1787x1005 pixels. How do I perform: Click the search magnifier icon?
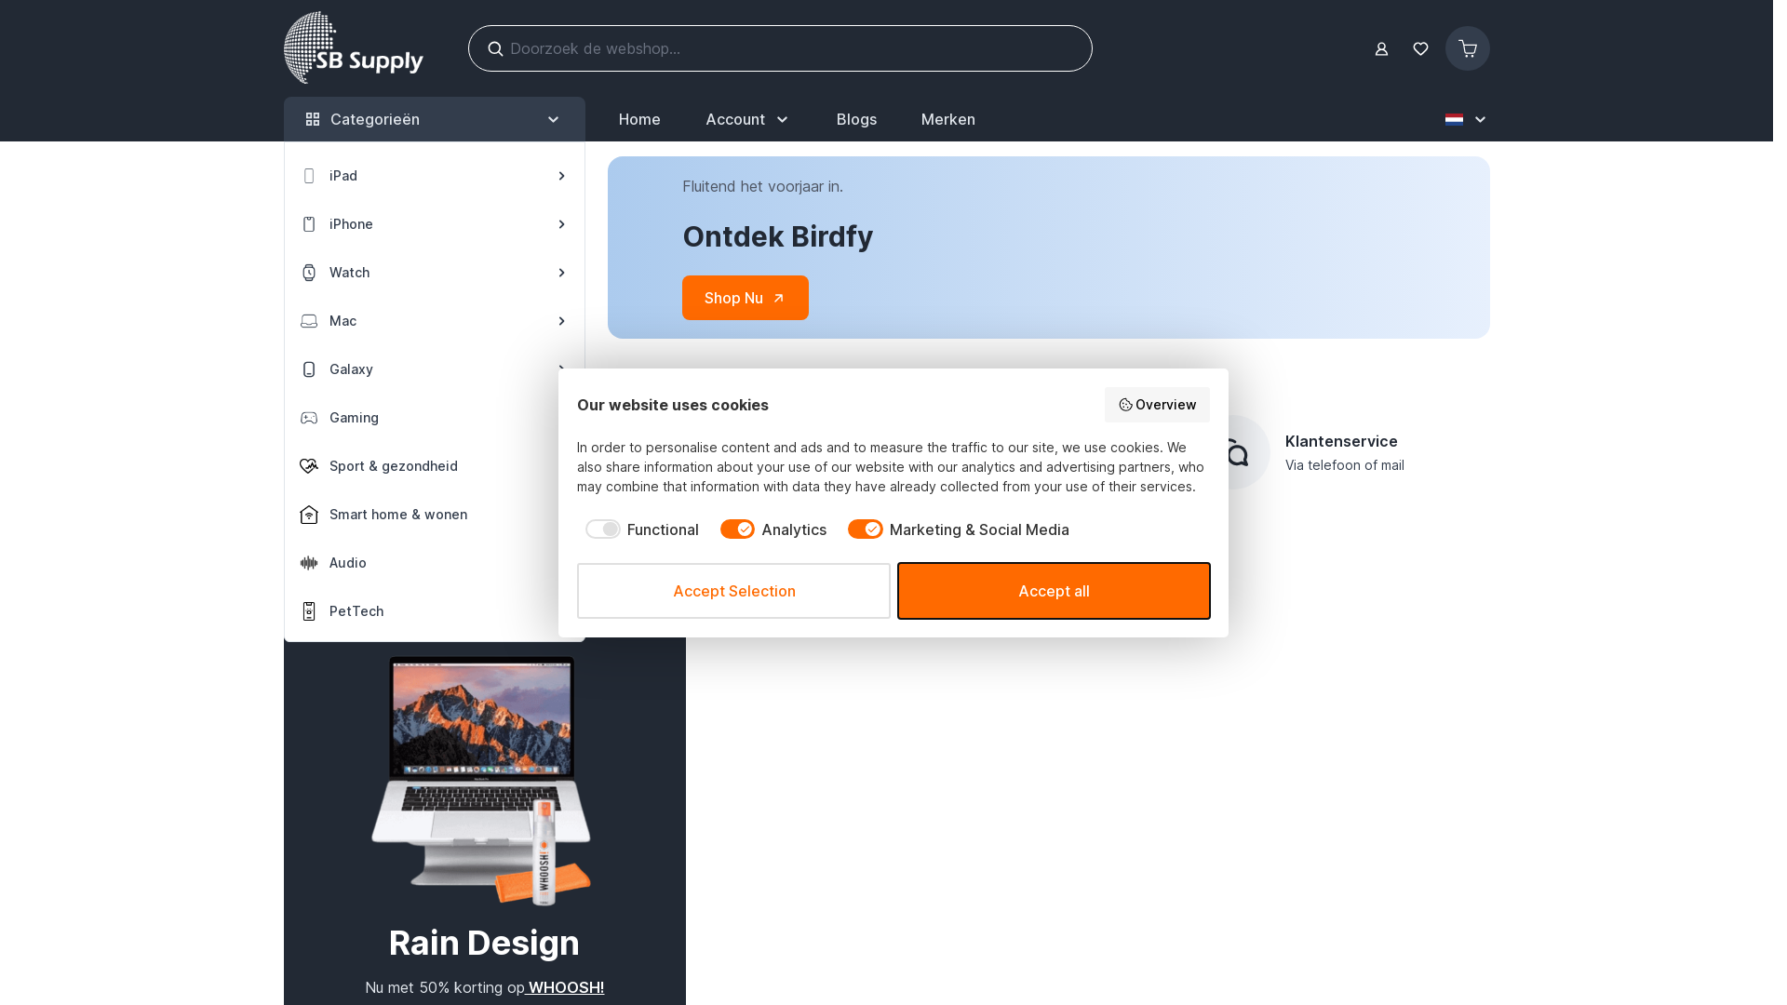(x=495, y=48)
